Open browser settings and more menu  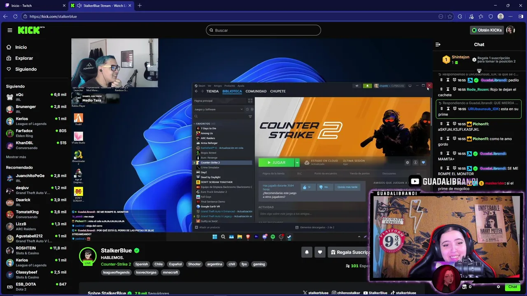(x=511, y=16)
